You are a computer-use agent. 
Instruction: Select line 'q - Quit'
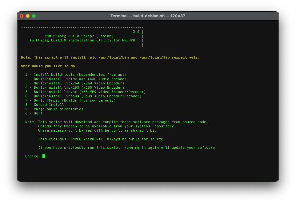click(34, 113)
